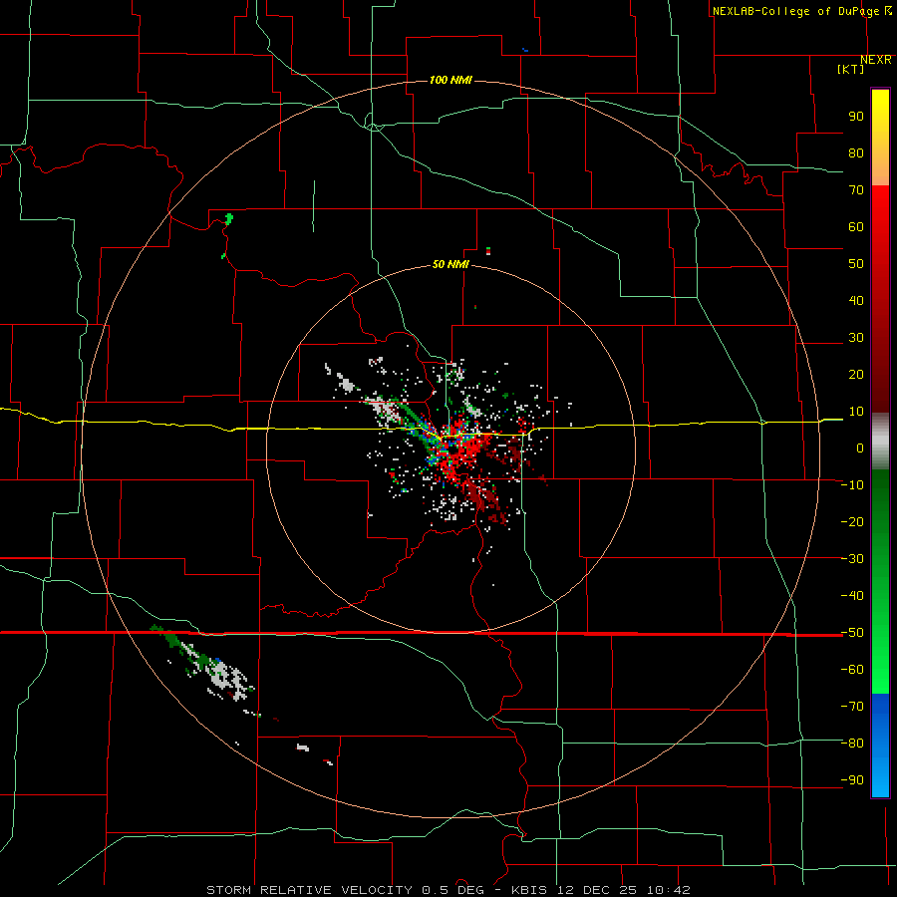Select the 0 value on velocity scale
This screenshot has width=897, height=897.
pos(860,448)
